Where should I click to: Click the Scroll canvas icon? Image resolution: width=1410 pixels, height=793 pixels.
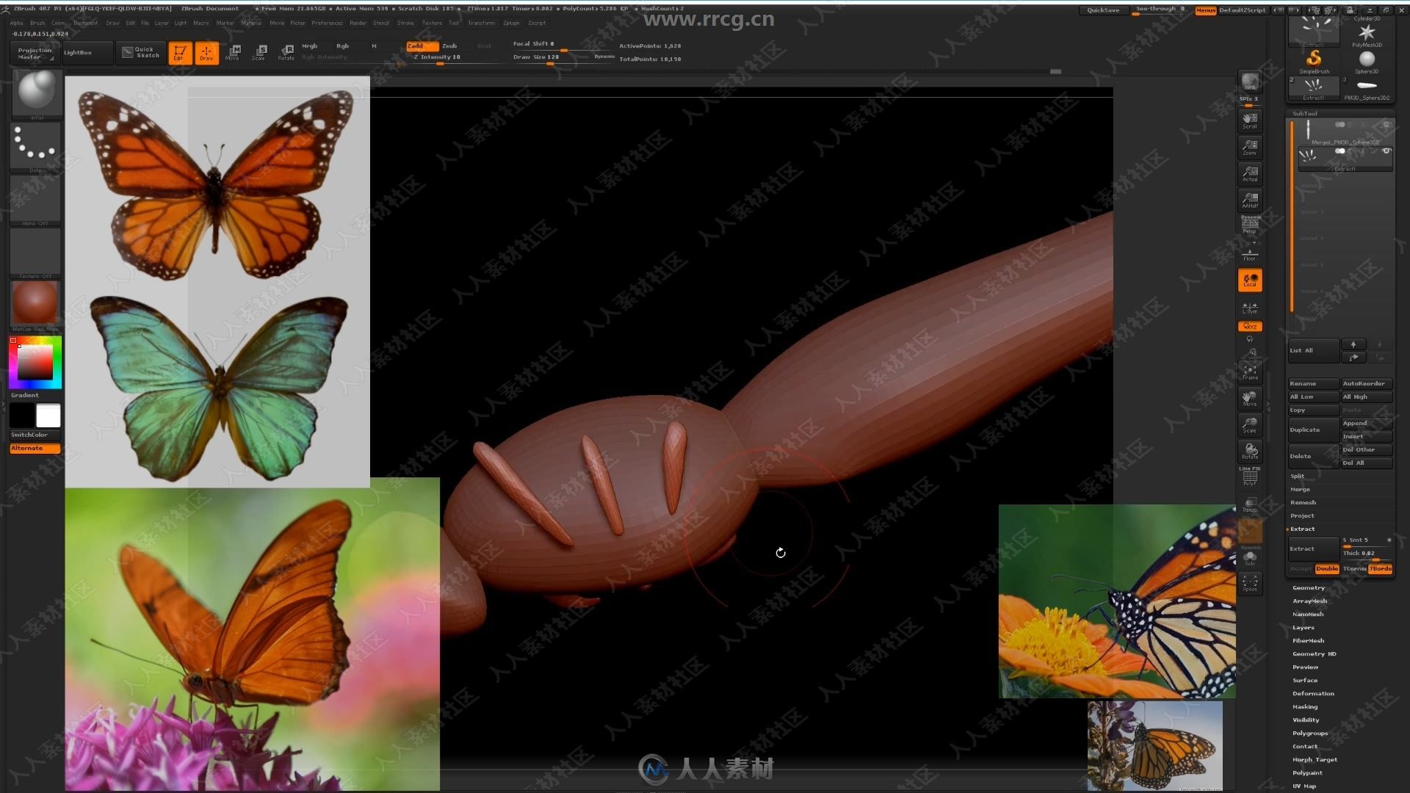pyautogui.click(x=1250, y=121)
